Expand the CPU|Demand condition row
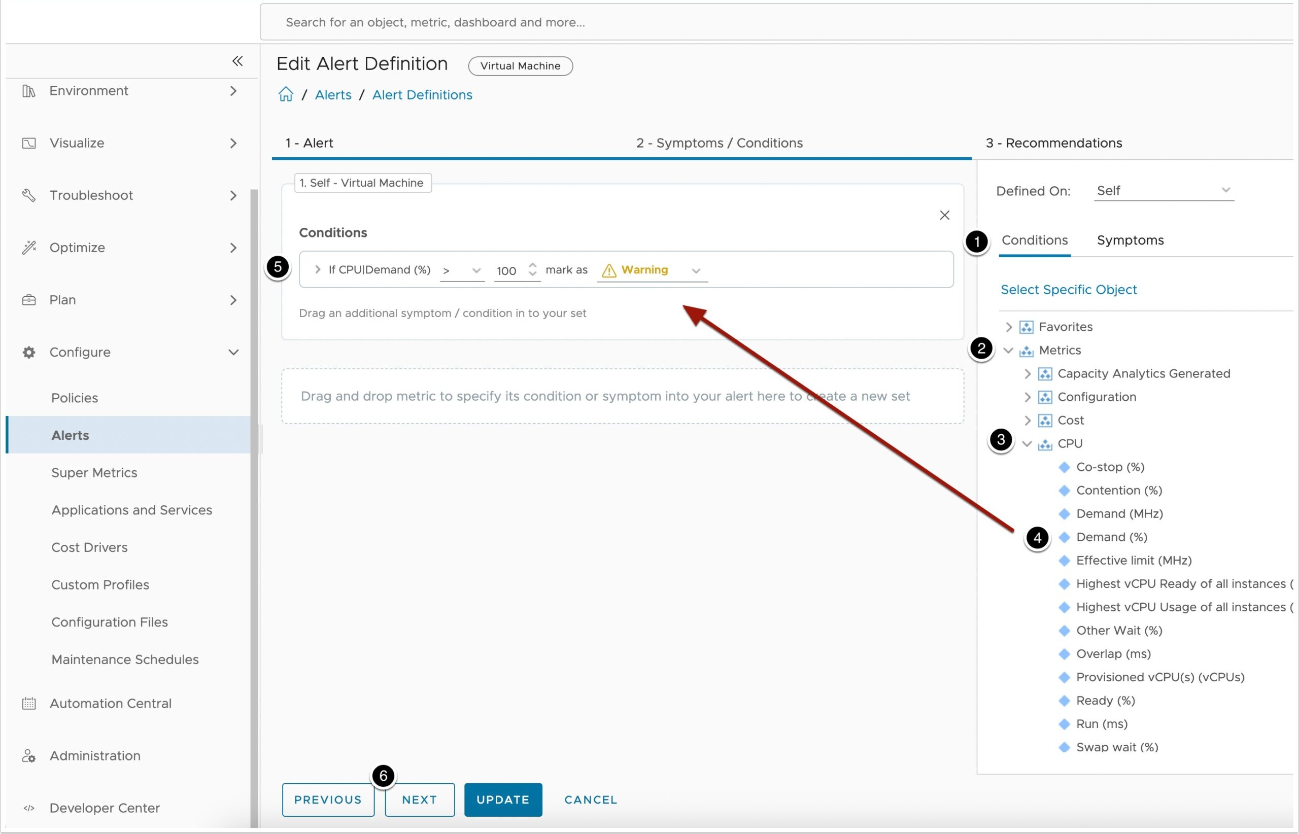 pyautogui.click(x=318, y=269)
